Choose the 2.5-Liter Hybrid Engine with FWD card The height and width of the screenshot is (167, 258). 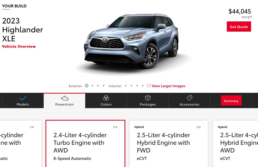(x=169, y=144)
